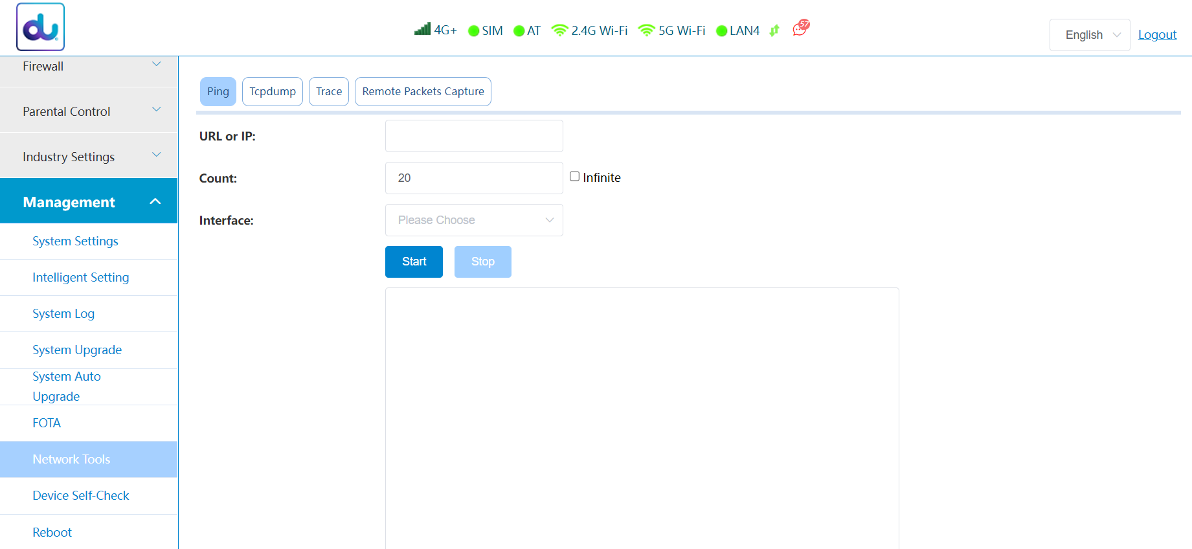Switch to the Remote Packets Capture tab
1192x549 pixels.
point(423,92)
